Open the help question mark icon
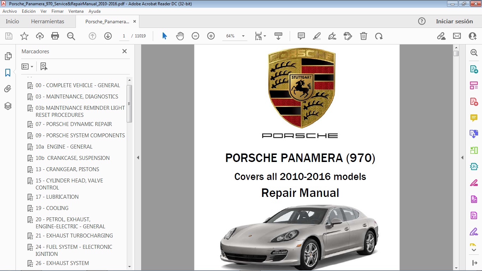Image resolution: width=482 pixels, height=271 pixels. click(x=422, y=21)
